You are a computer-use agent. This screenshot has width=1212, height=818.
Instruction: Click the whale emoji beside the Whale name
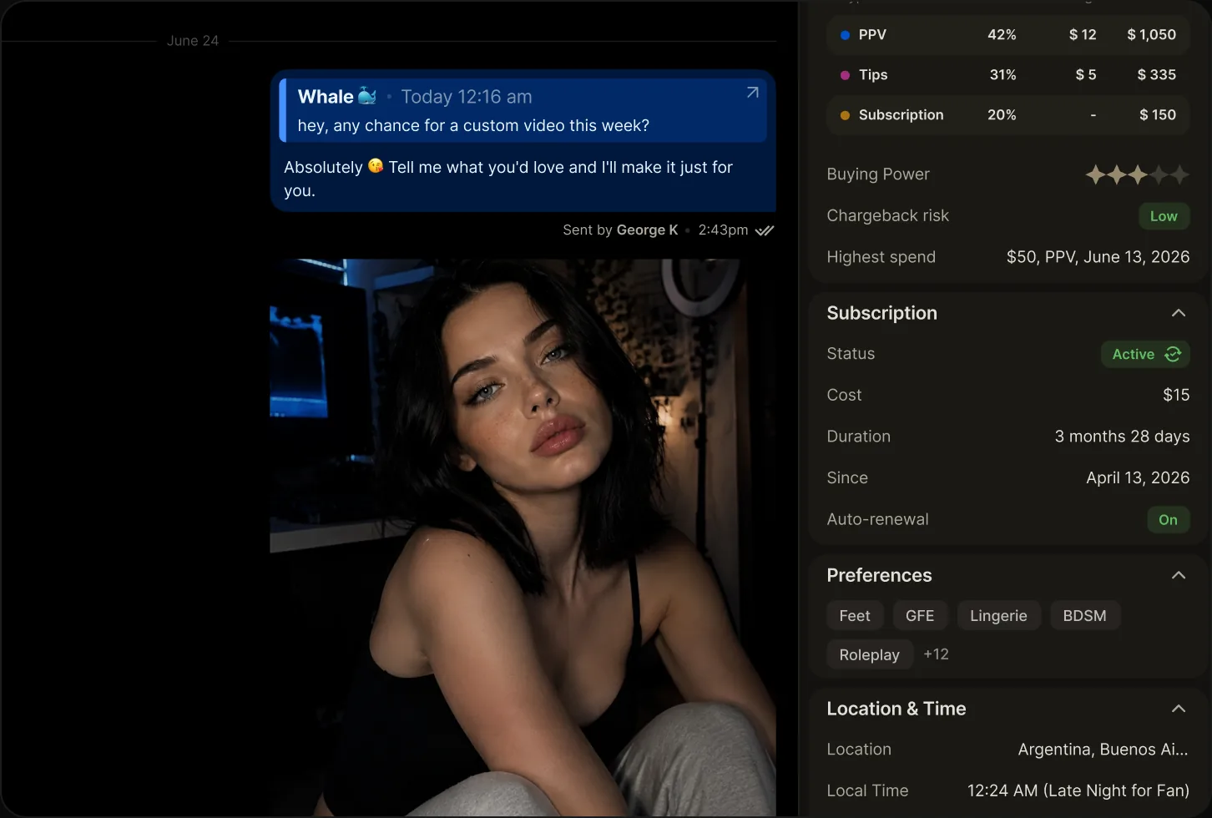367,96
